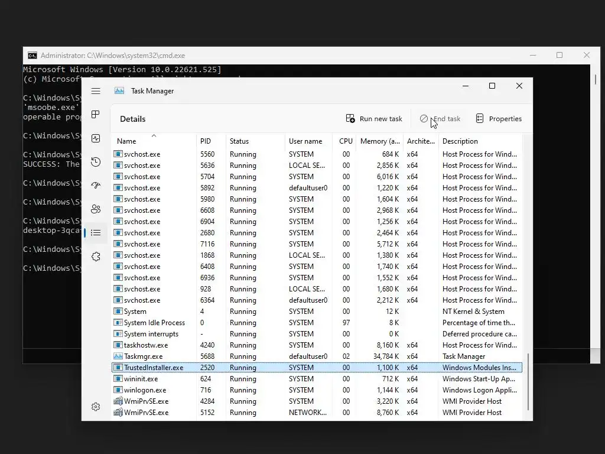This screenshot has width=605, height=454.
Task: Select the System Idle Process row
Action: pyautogui.click(x=317, y=323)
